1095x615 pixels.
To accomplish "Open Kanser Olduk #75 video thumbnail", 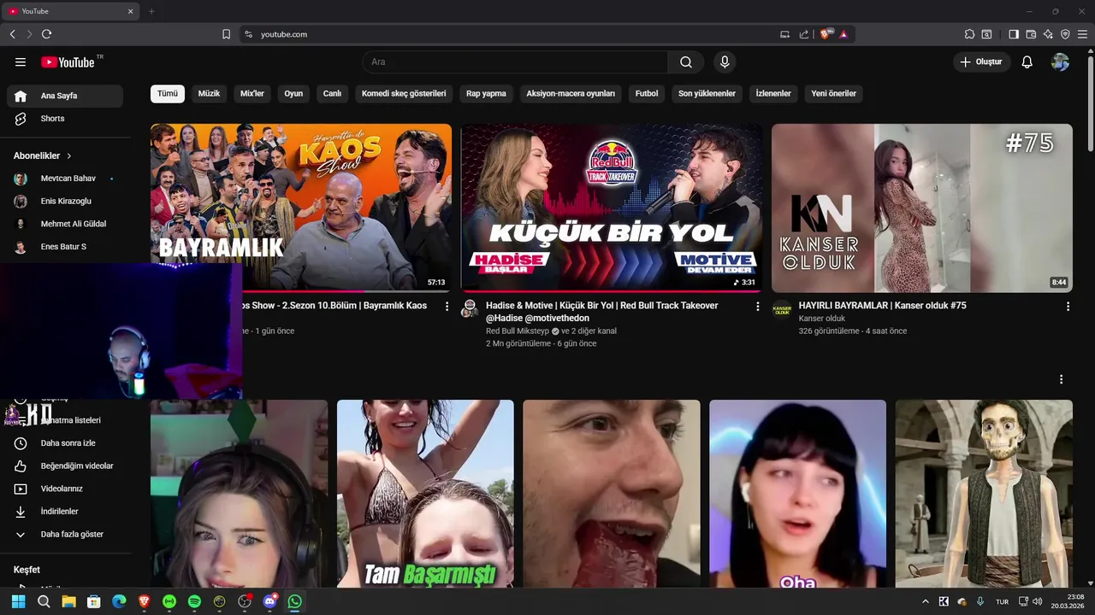I will pyautogui.click(x=922, y=208).
